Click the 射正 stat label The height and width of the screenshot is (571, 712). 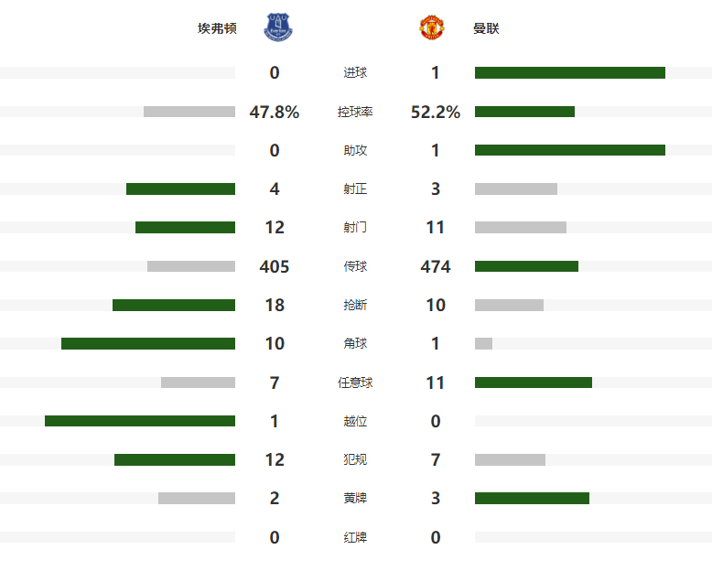point(355,189)
